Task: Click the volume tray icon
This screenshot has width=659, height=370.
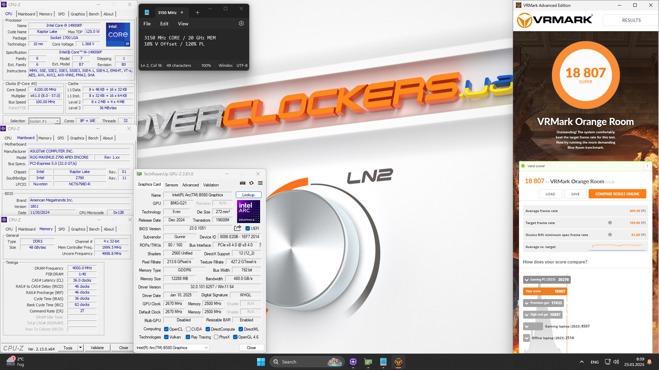Action: (616, 362)
